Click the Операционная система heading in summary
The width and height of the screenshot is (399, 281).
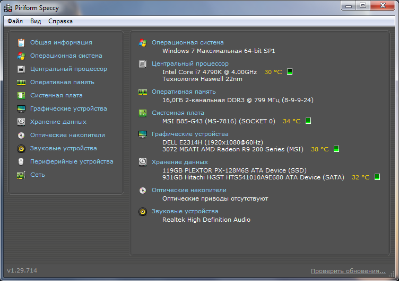pos(187,42)
